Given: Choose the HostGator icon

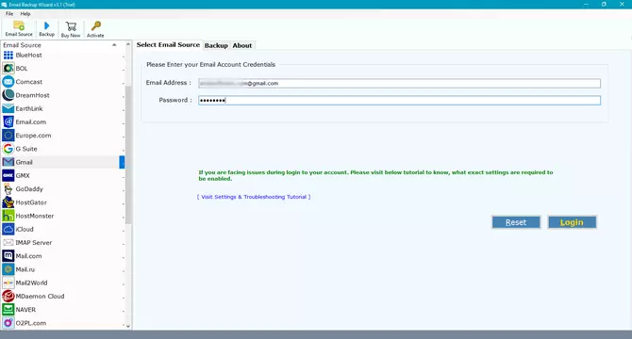Looking at the screenshot, I should tap(8, 202).
